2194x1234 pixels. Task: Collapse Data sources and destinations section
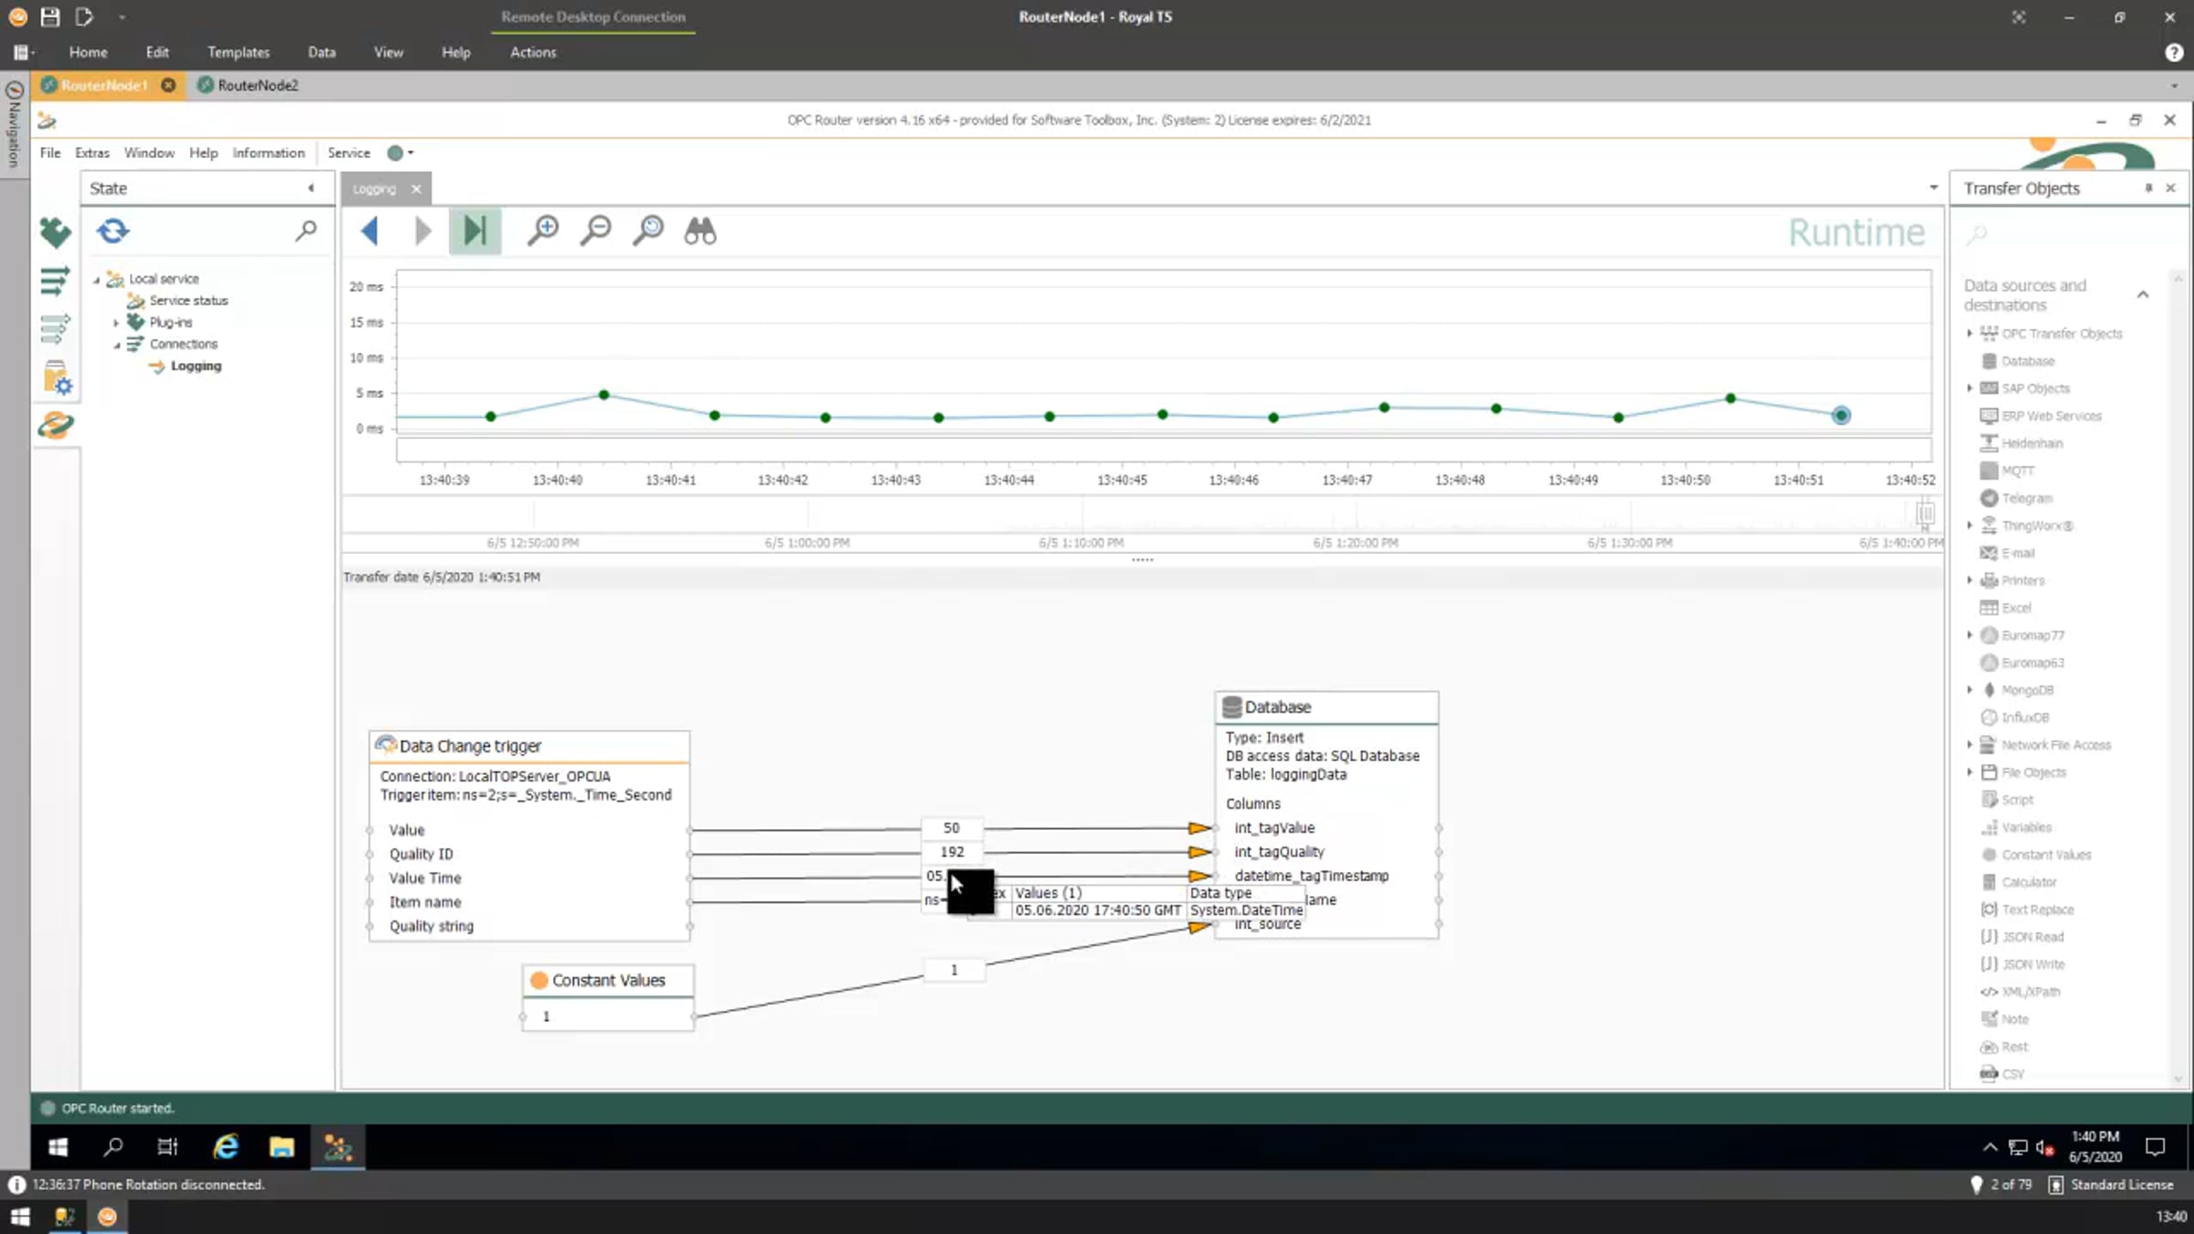2142,294
